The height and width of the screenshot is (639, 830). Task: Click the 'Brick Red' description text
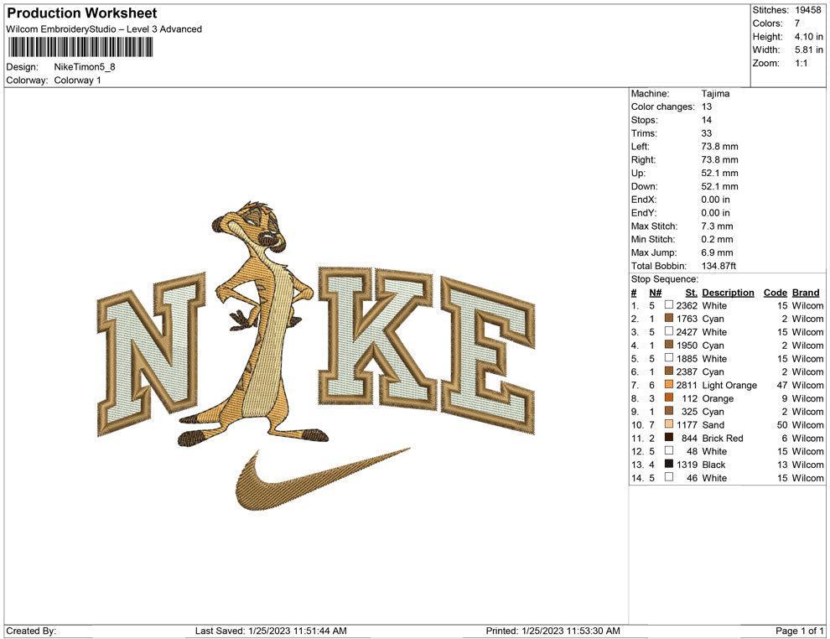point(723,438)
